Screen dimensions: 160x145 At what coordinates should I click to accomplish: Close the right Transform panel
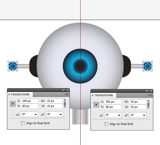click(x=151, y=91)
